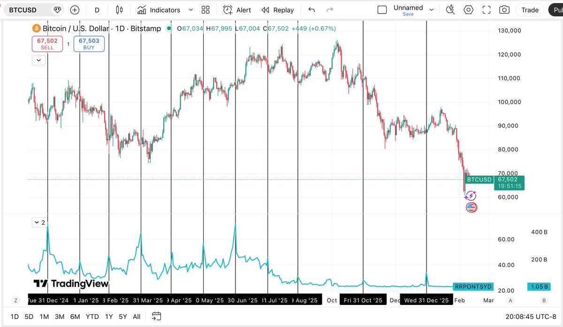563x327 pixels.
Task: Click the Bitcoin logo in the legend
Action: click(x=36, y=29)
